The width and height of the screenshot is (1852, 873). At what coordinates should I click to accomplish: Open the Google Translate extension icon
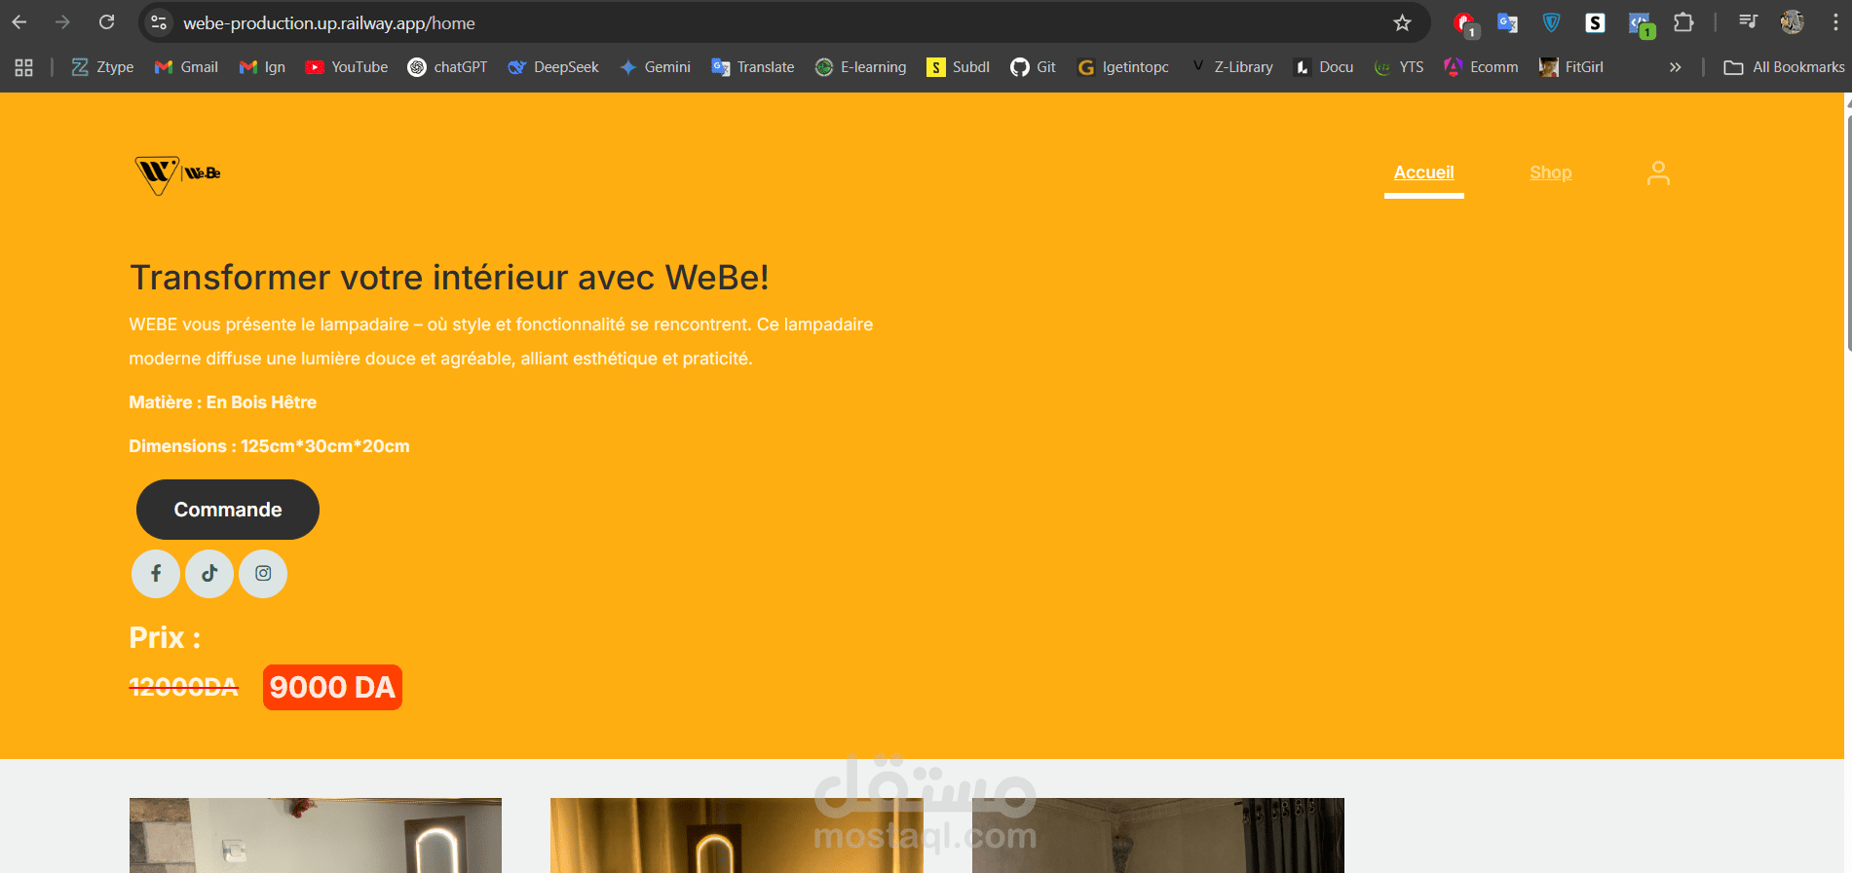[x=1507, y=22]
